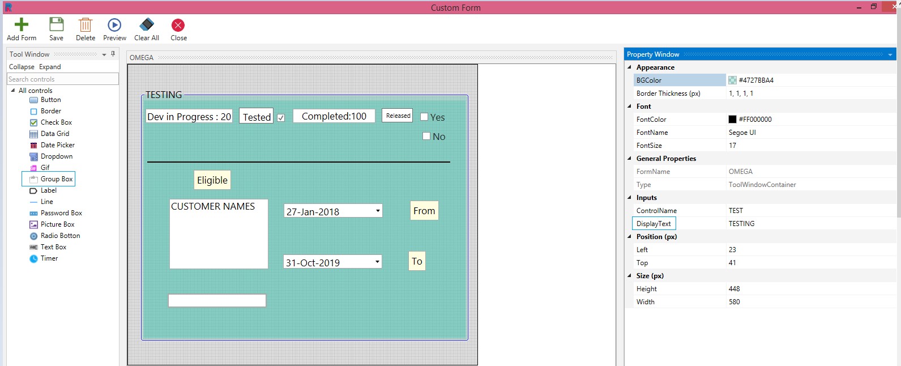The width and height of the screenshot is (901, 366).
Task: Save the form with the Save icon
Action: [x=56, y=25]
